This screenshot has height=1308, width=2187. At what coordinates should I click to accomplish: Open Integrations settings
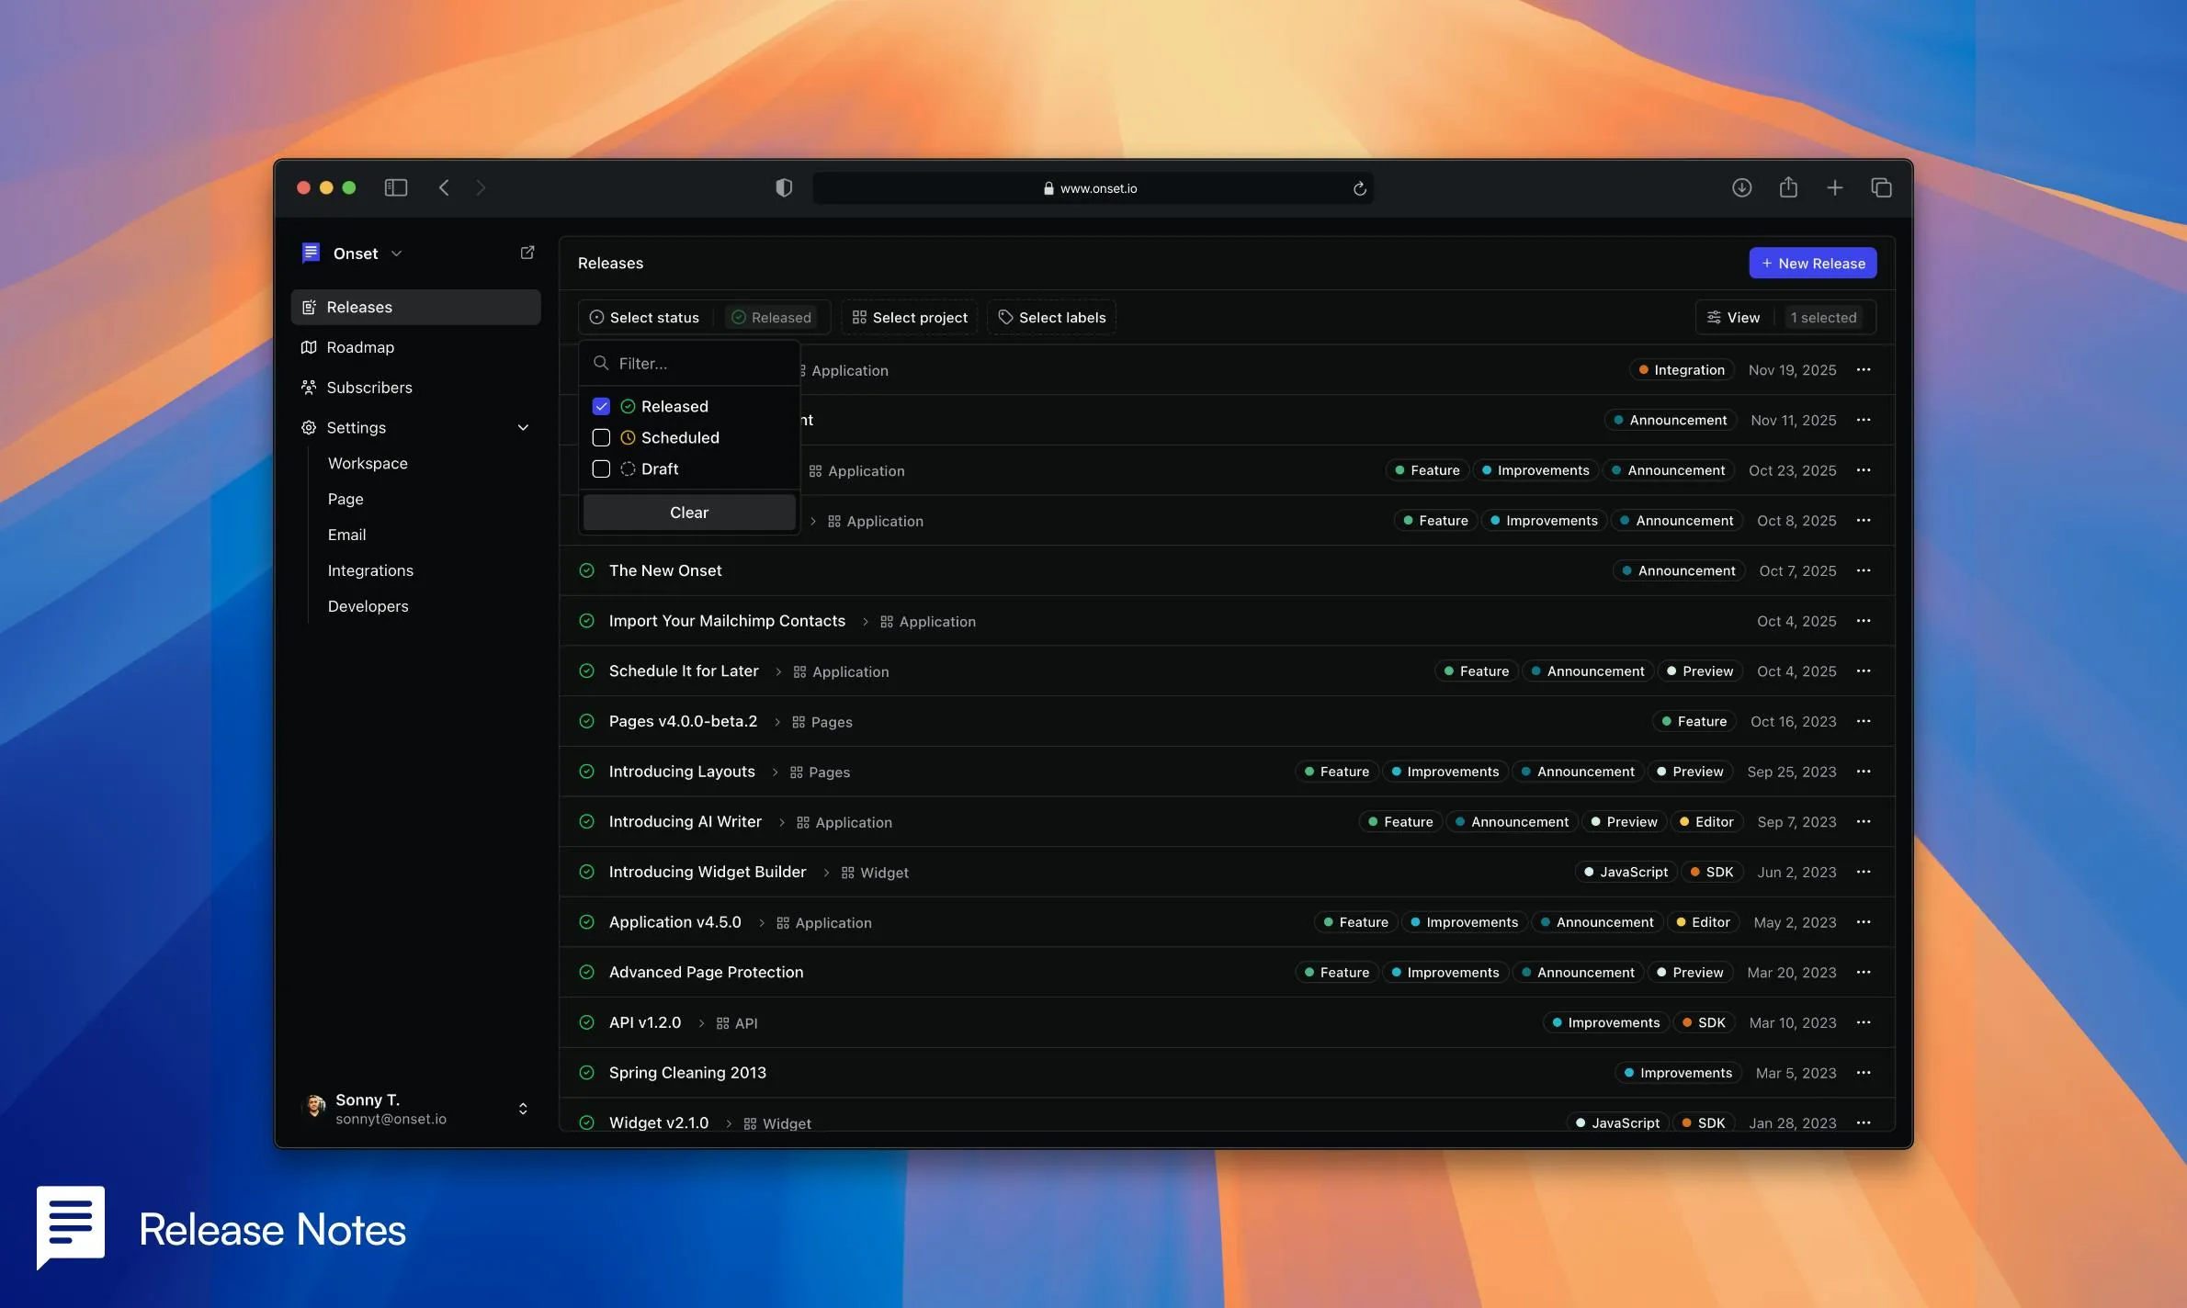click(x=370, y=570)
